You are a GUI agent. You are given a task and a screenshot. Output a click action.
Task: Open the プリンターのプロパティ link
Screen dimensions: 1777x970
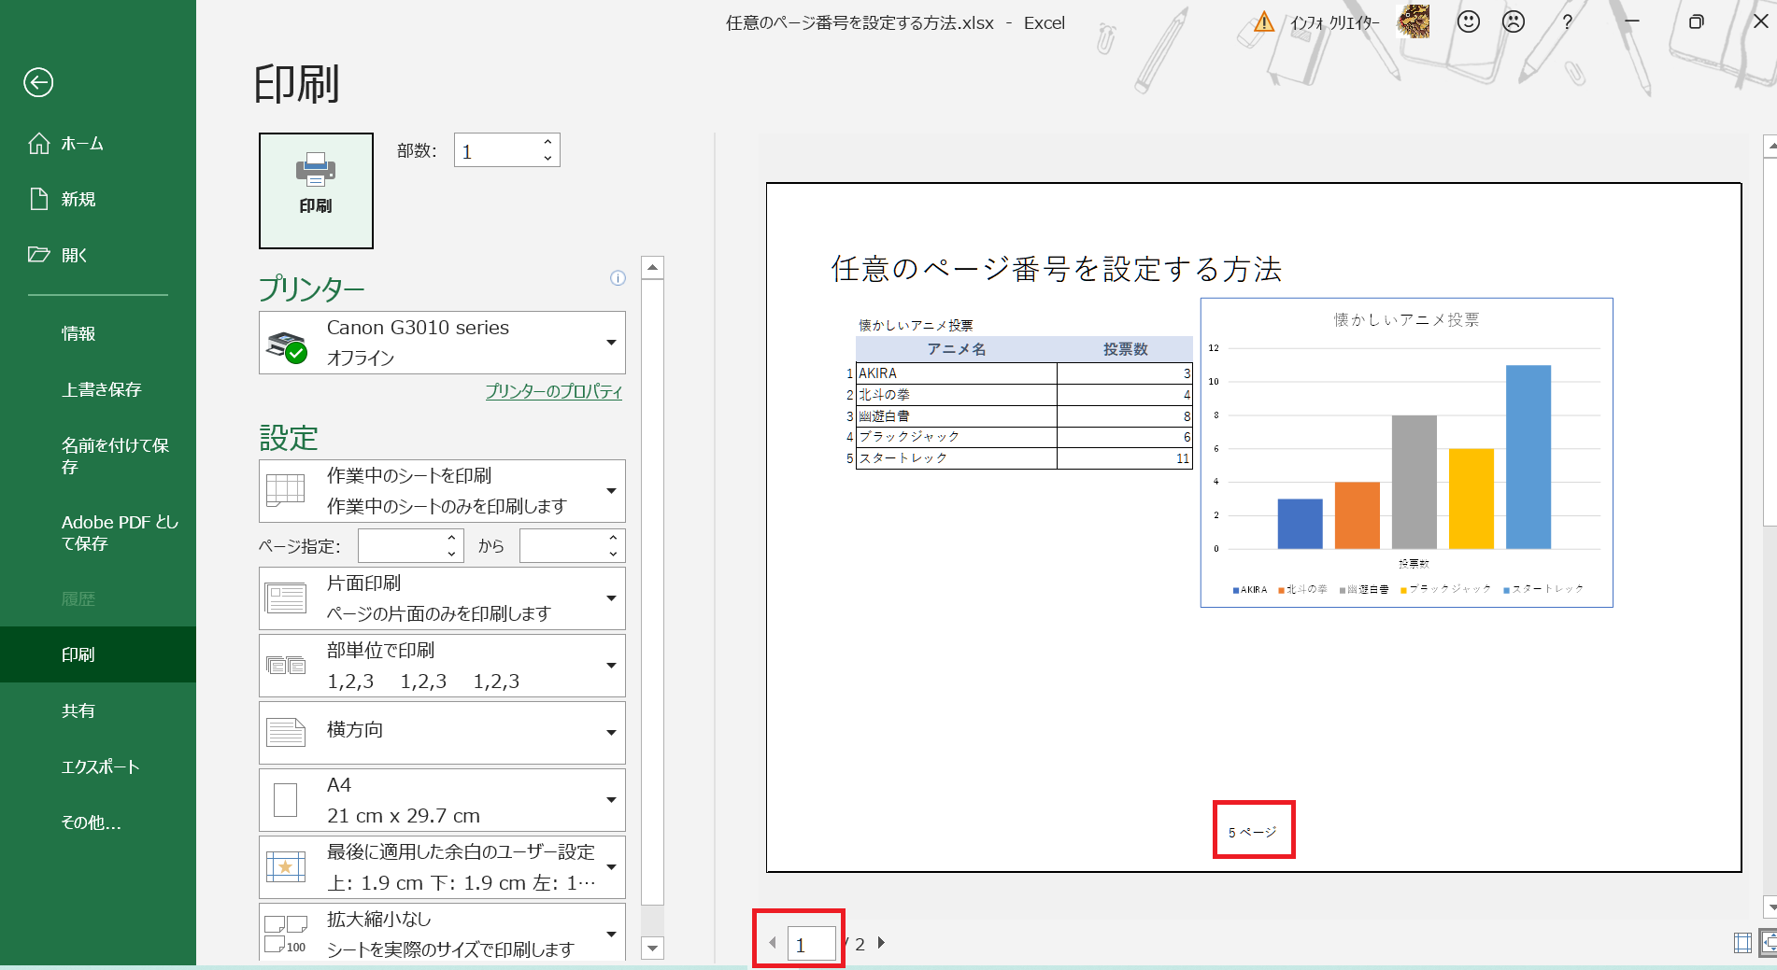pos(553,391)
